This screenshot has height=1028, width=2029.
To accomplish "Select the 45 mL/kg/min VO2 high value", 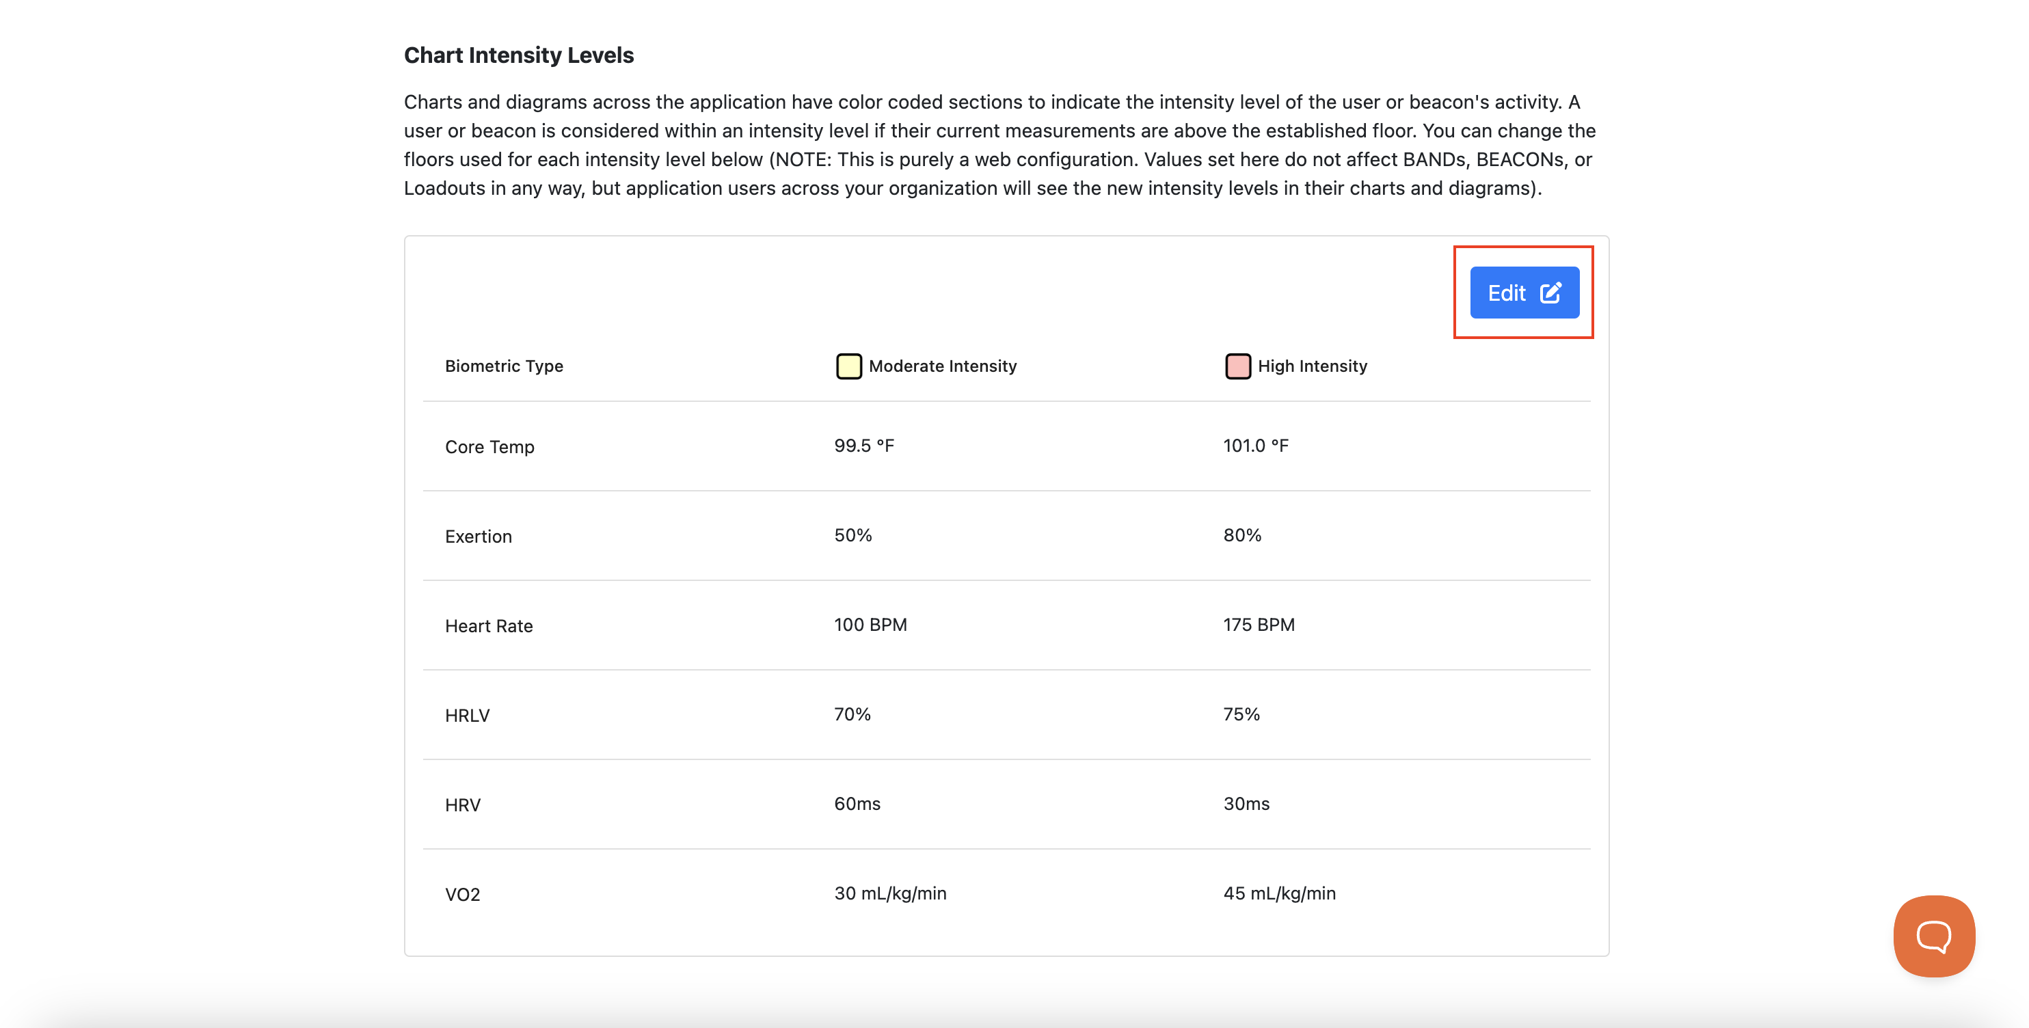I will click(x=1278, y=893).
